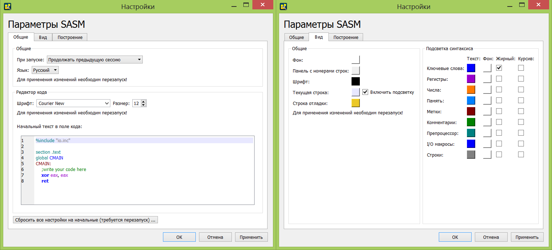Screen dimensions: 552x250
Task: Change Метки dark red text color
Action: click(x=471, y=111)
